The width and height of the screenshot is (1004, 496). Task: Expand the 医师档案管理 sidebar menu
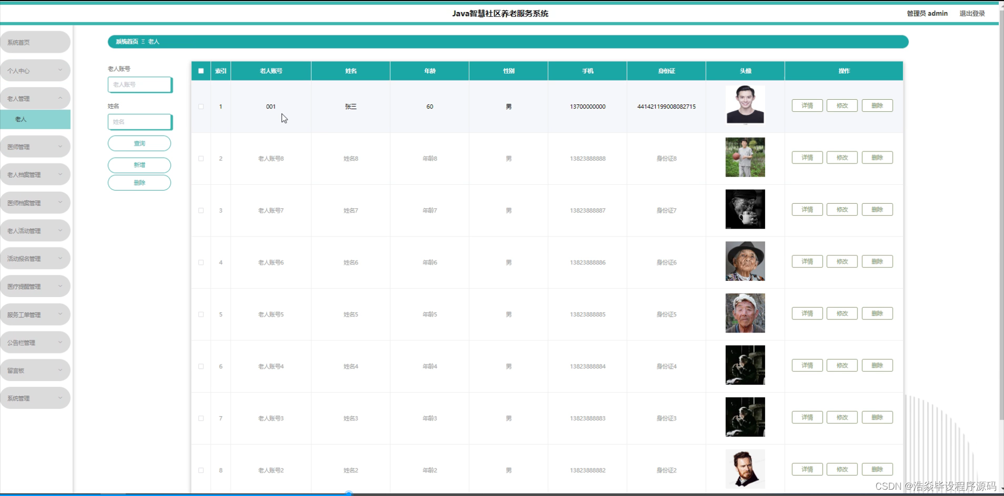[x=35, y=203]
